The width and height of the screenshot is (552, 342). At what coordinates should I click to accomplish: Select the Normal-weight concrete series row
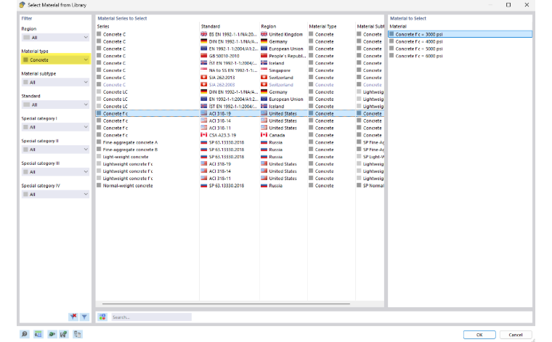click(128, 185)
